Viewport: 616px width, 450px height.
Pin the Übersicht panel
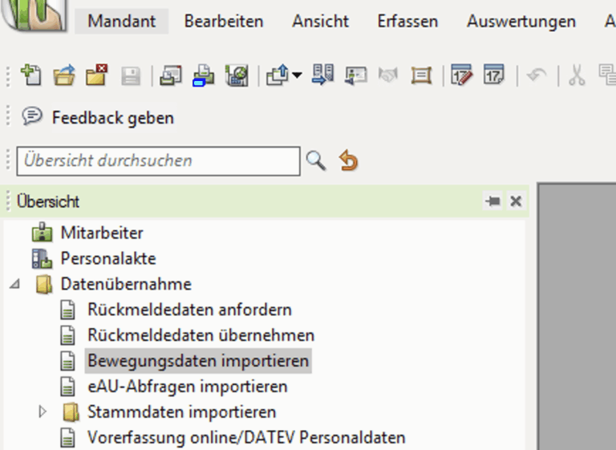(492, 201)
